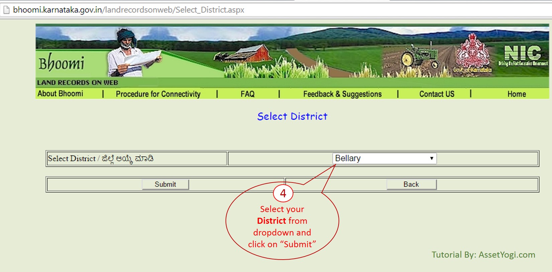
Task: Click the Back button
Action: click(x=411, y=185)
